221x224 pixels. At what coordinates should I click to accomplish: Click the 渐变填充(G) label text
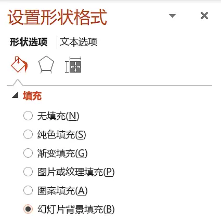[x=62, y=153]
